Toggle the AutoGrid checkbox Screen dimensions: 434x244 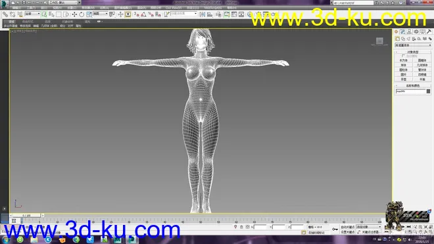point(403,56)
